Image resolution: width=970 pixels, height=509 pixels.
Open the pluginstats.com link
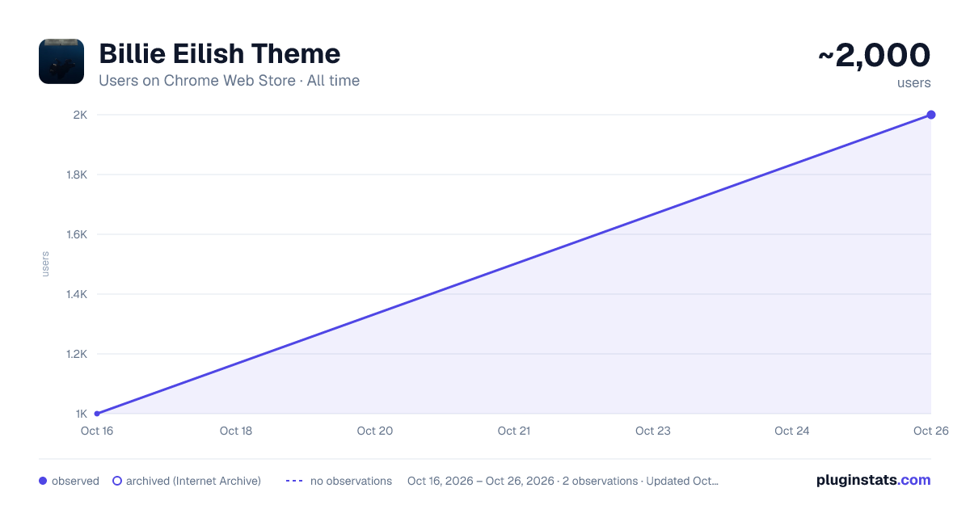874,480
